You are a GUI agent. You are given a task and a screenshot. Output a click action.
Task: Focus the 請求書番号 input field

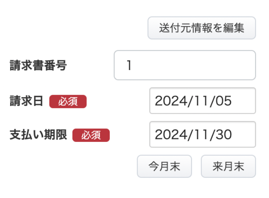(x=185, y=65)
